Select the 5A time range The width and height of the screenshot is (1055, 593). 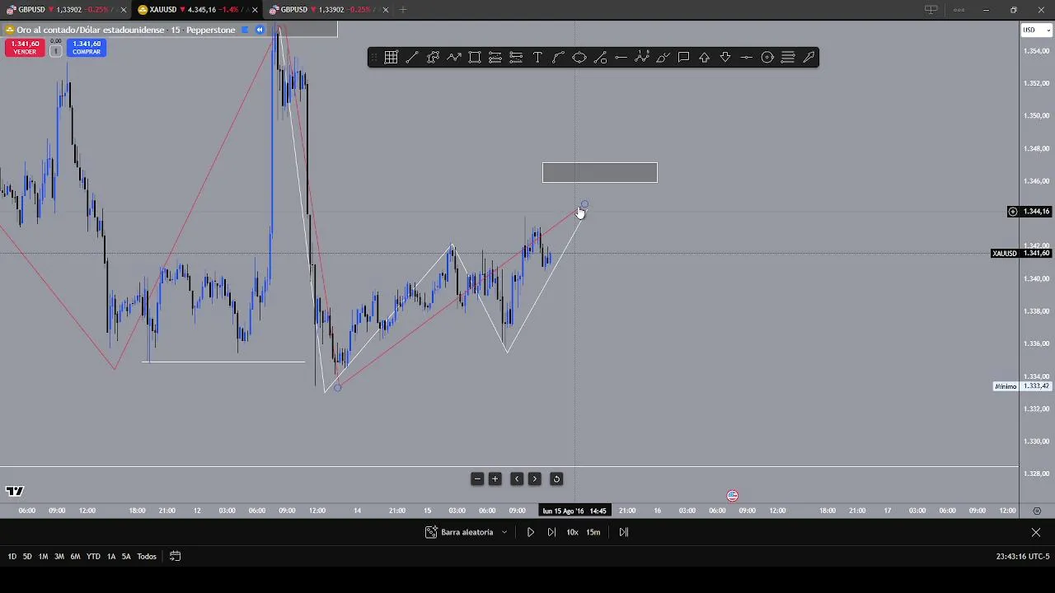126,557
